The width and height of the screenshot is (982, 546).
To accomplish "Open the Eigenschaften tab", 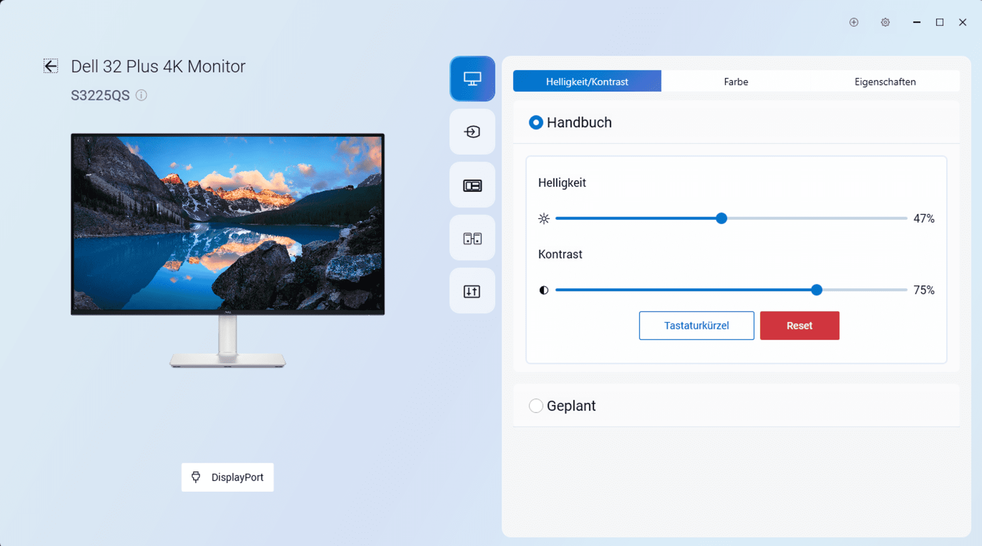I will coord(885,81).
